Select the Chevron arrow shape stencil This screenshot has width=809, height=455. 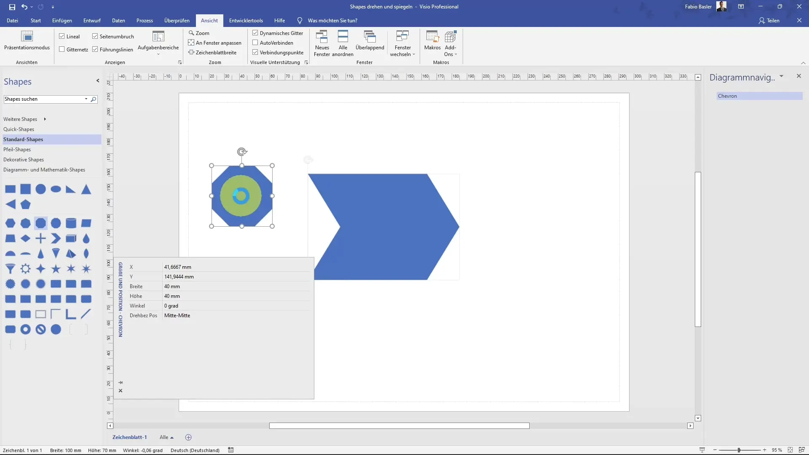(56, 238)
